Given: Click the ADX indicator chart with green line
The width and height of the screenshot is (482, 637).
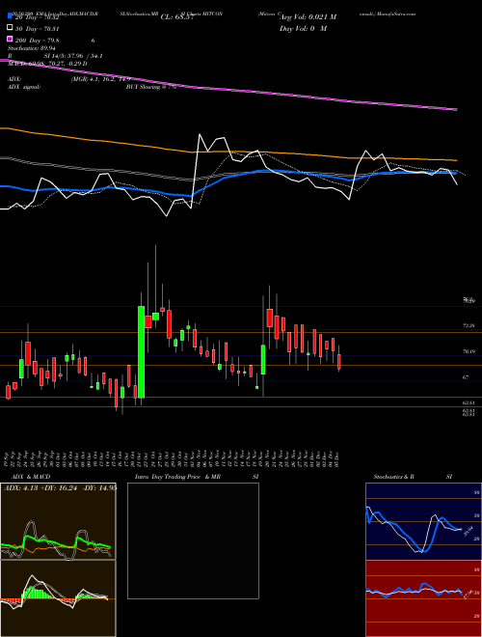Looking at the screenshot, I should [58, 521].
